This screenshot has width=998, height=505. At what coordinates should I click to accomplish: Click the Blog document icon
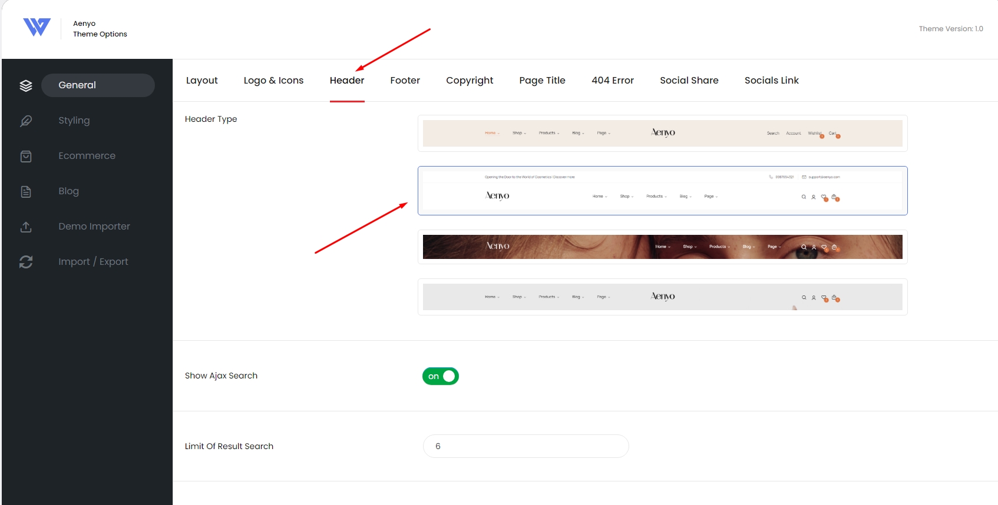click(x=26, y=191)
